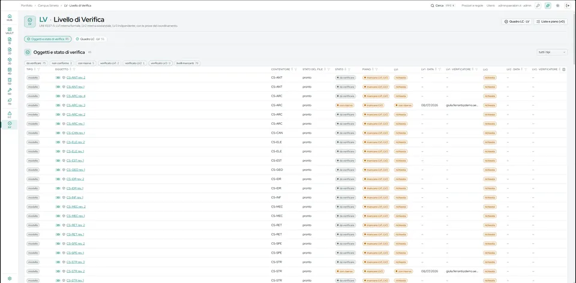Click filter icon on LV1 · DATA column
This screenshot has height=283, width=576.
point(439,69)
